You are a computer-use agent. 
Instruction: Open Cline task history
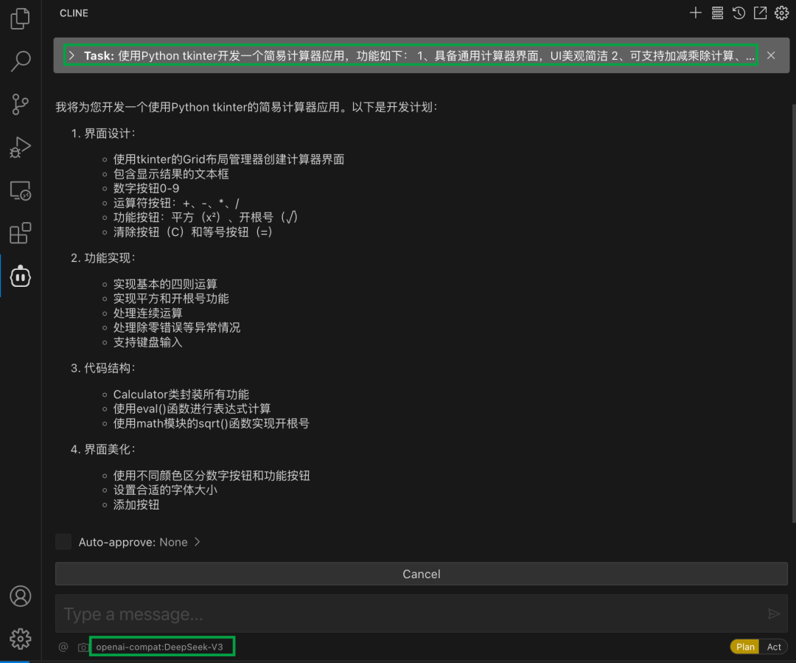click(x=739, y=13)
